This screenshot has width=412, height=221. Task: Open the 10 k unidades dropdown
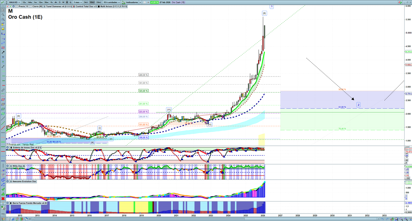click(111, 2)
